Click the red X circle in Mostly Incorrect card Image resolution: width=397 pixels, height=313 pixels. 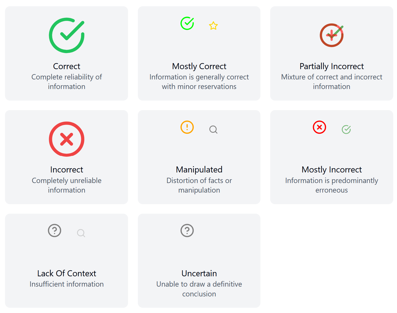(320, 127)
